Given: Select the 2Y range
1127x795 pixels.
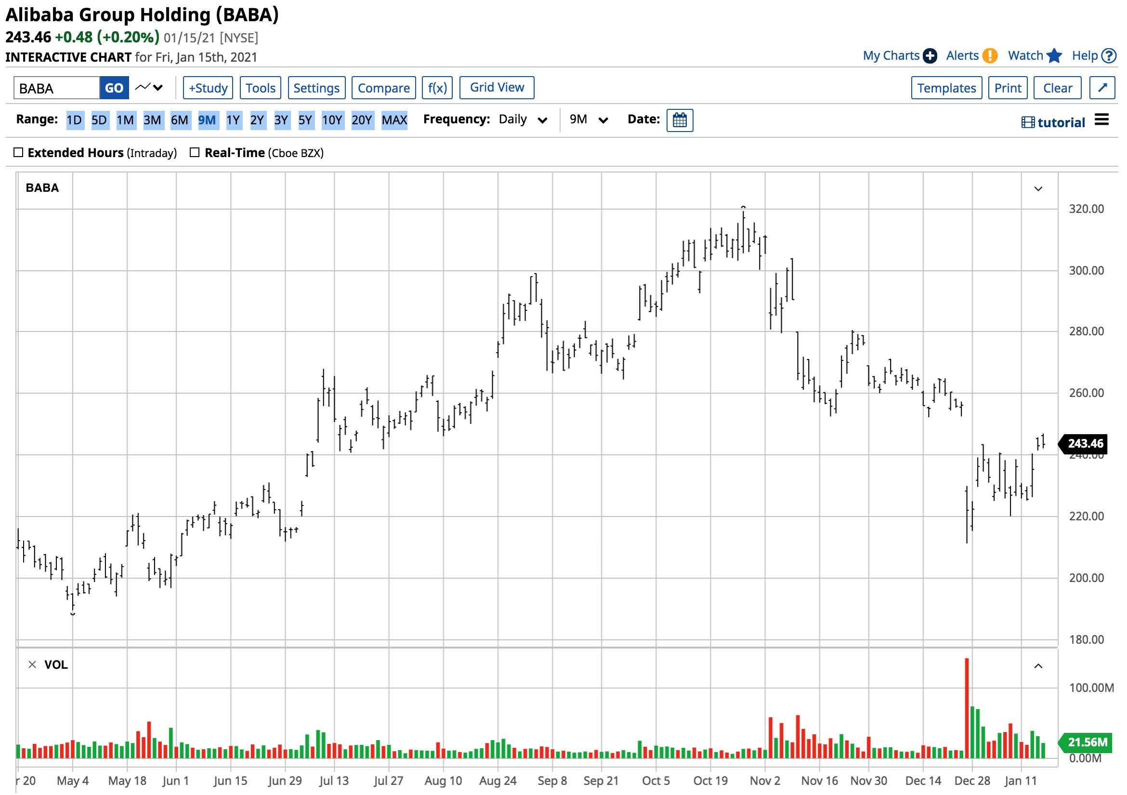Looking at the screenshot, I should coord(258,120).
